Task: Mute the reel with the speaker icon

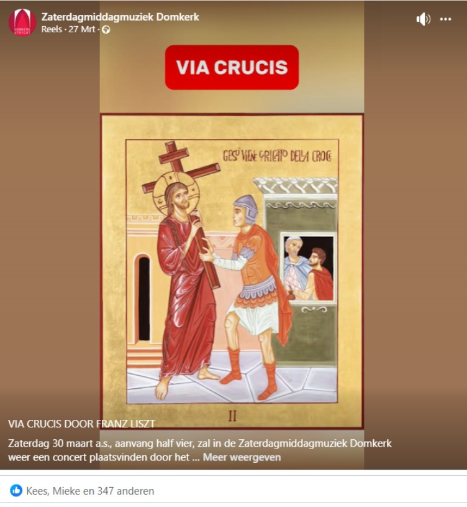Action: [423, 19]
